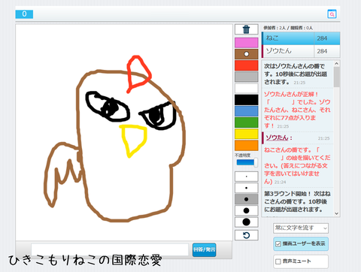
Task: Click the ゾウたんさんが正解 chat message
Action: pyautogui.click(x=297, y=110)
